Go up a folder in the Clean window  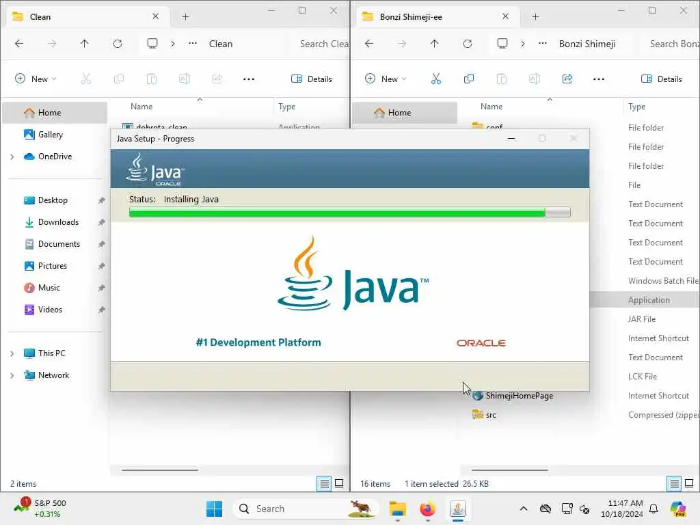click(84, 44)
